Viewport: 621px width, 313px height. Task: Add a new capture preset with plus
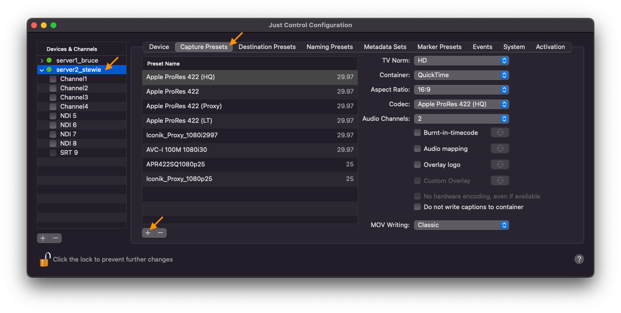tap(148, 233)
